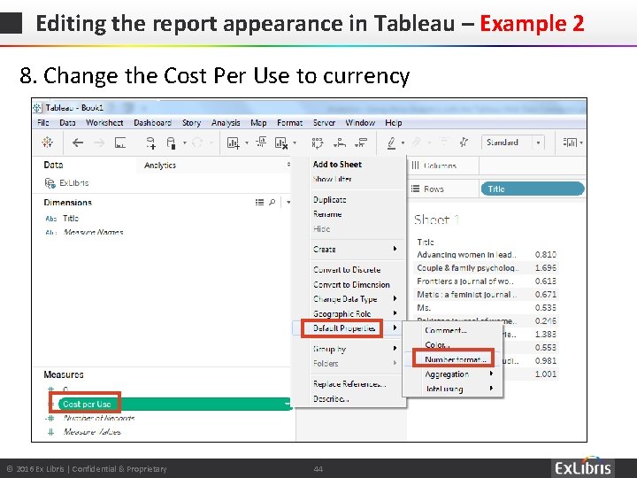Choose Replace References in context menu
The width and height of the screenshot is (637, 478).
[x=349, y=383]
